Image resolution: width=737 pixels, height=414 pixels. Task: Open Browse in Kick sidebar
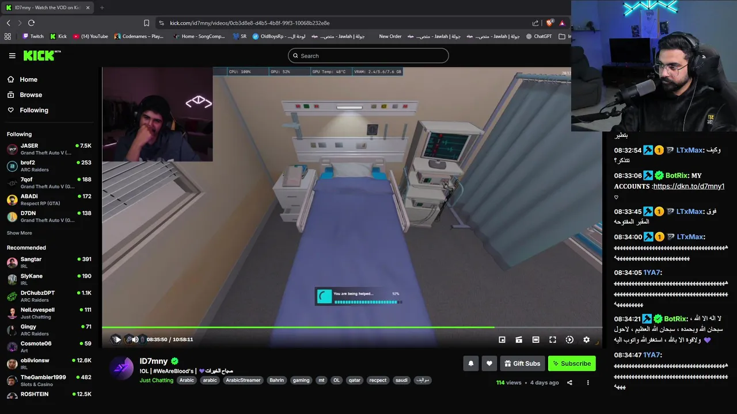[24, 95]
